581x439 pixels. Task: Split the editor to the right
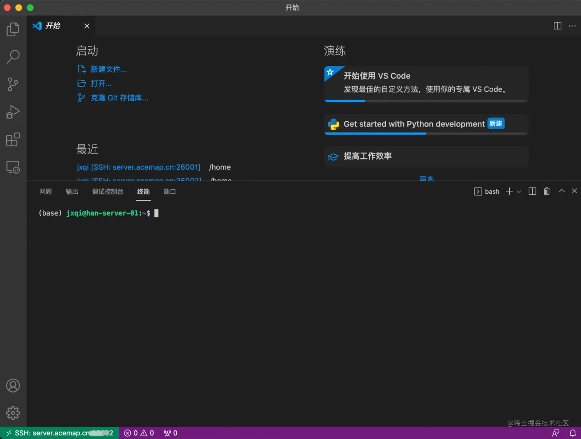click(x=557, y=26)
